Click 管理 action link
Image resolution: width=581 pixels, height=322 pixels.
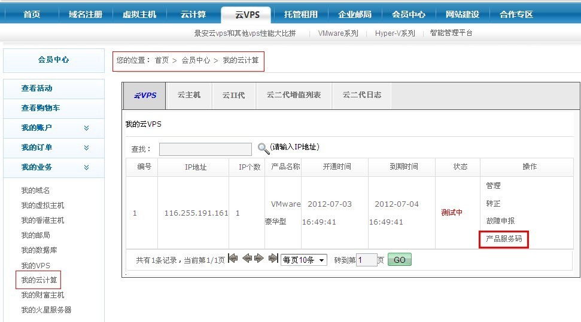(x=493, y=186)
